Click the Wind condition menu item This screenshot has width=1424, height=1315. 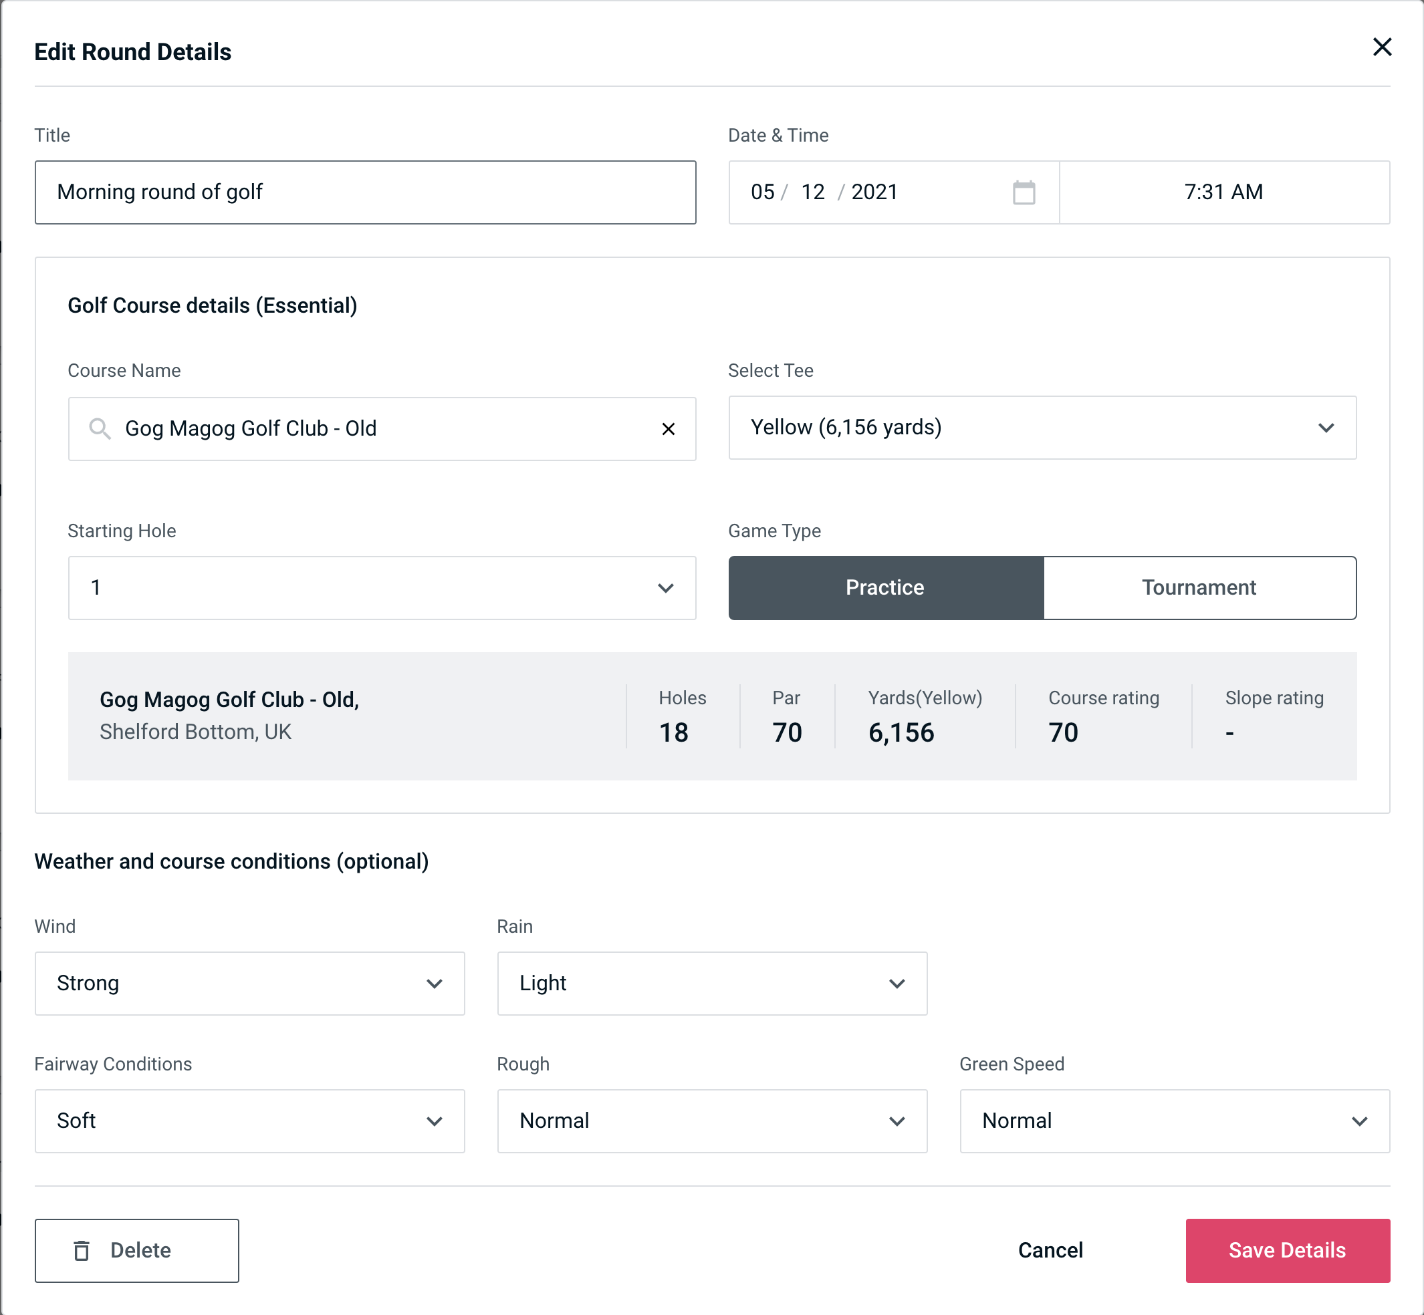(248, 983)
